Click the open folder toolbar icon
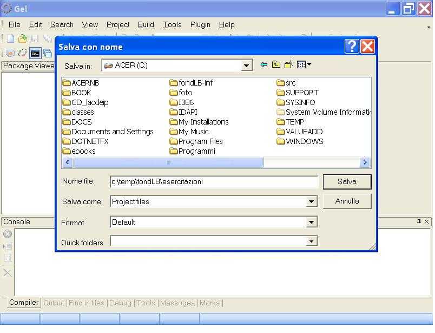The width and height of the screenshot is (435, 333). tap(22, 38)
